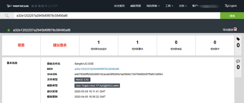Switch language via English translate icon
244x103 pixels.
(x=231, y=6)
